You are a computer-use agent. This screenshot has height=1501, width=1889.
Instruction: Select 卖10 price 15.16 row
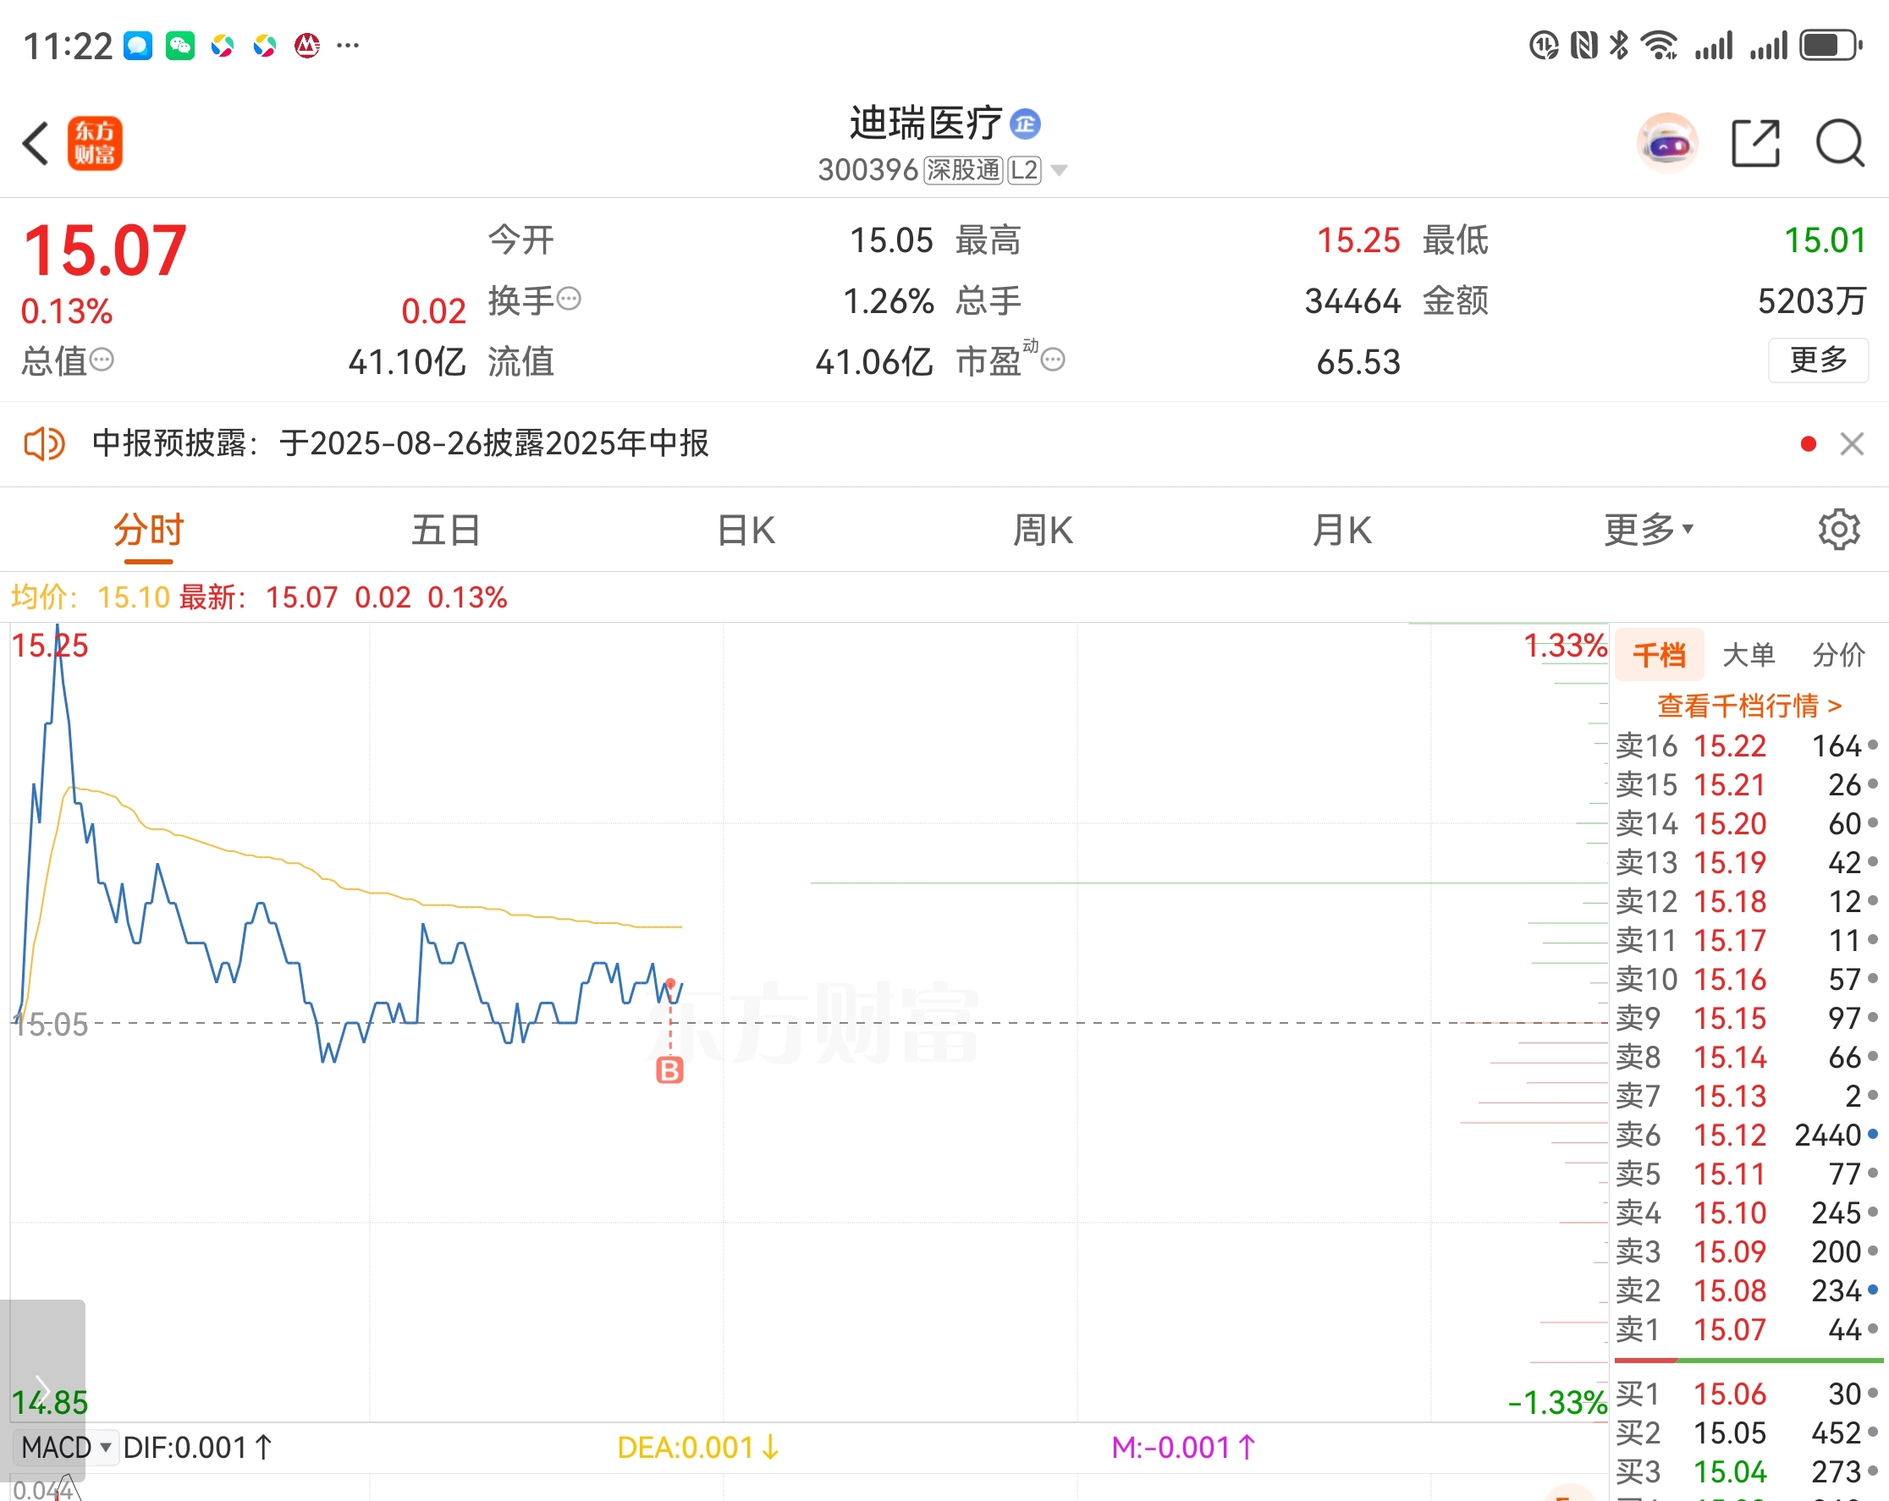pos(1747,979)
